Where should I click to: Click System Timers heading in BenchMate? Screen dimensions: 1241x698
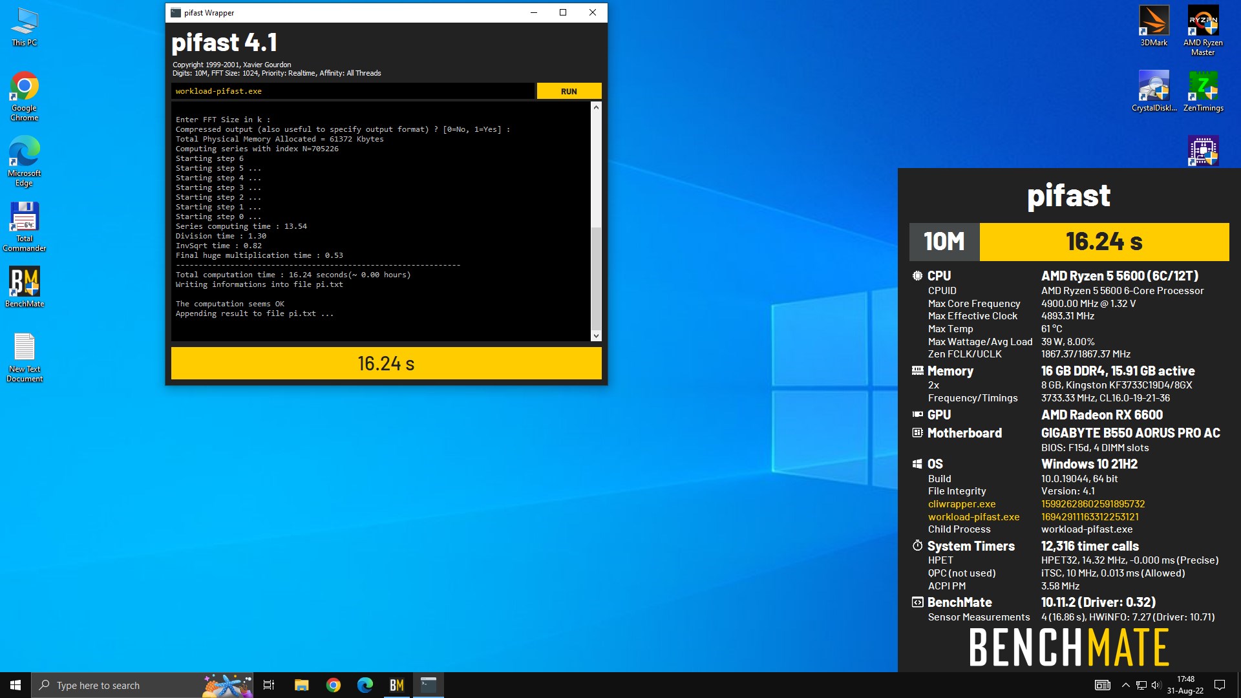click(x=971, y=546)
